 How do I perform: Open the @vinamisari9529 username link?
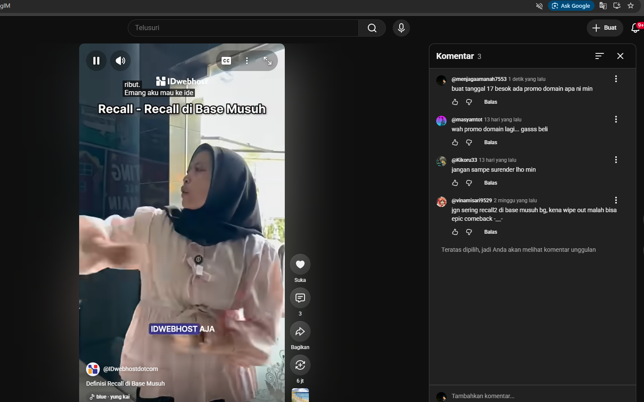[x=471, y=201]
